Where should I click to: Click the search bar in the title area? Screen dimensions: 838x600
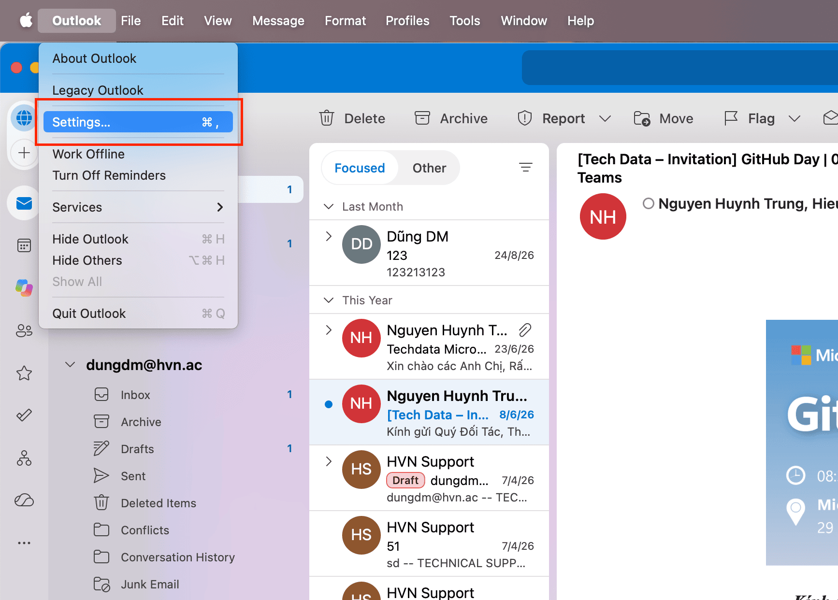point(679,68)
